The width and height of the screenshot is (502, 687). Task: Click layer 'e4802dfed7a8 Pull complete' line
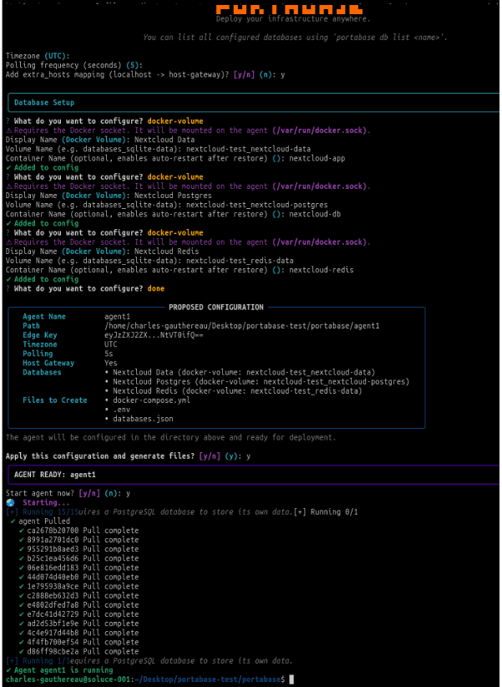tap(79, 605)
